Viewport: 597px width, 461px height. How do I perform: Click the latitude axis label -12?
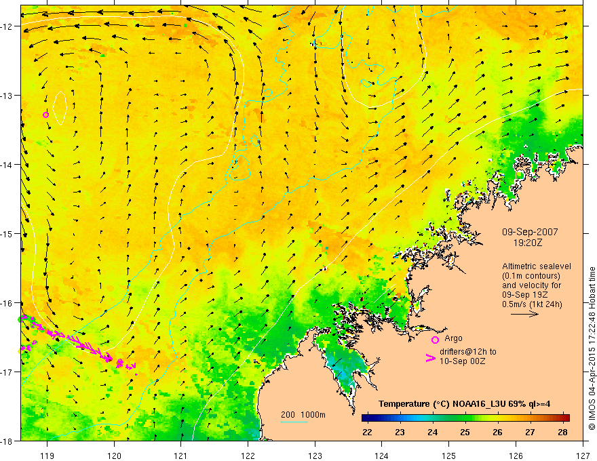(7, 26)
